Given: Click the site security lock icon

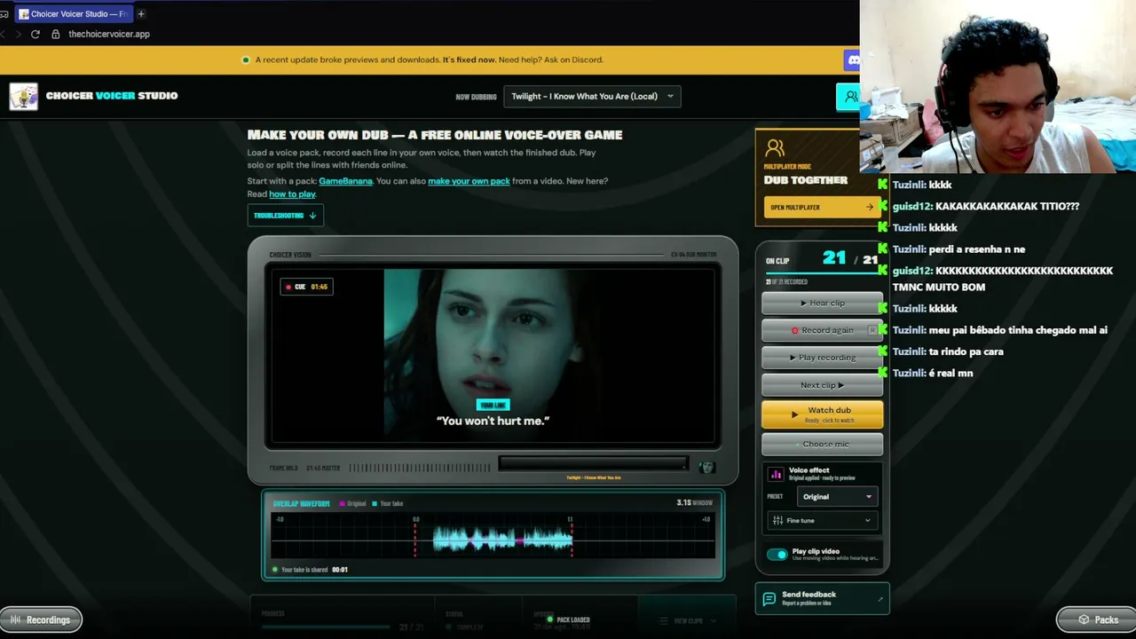Looking at the screenshot, I should click(x=55, y=34).
